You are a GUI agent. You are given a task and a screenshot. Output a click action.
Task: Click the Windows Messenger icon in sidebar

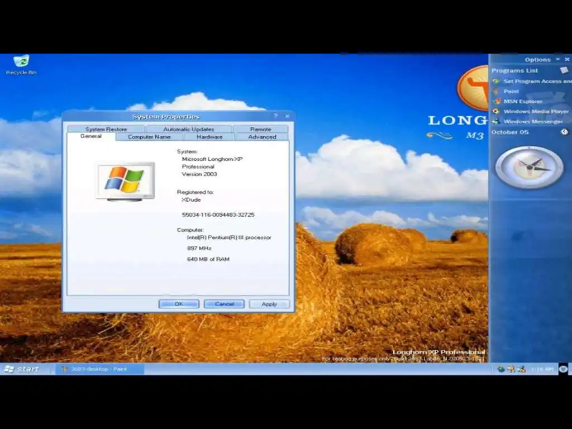(496, 121)
